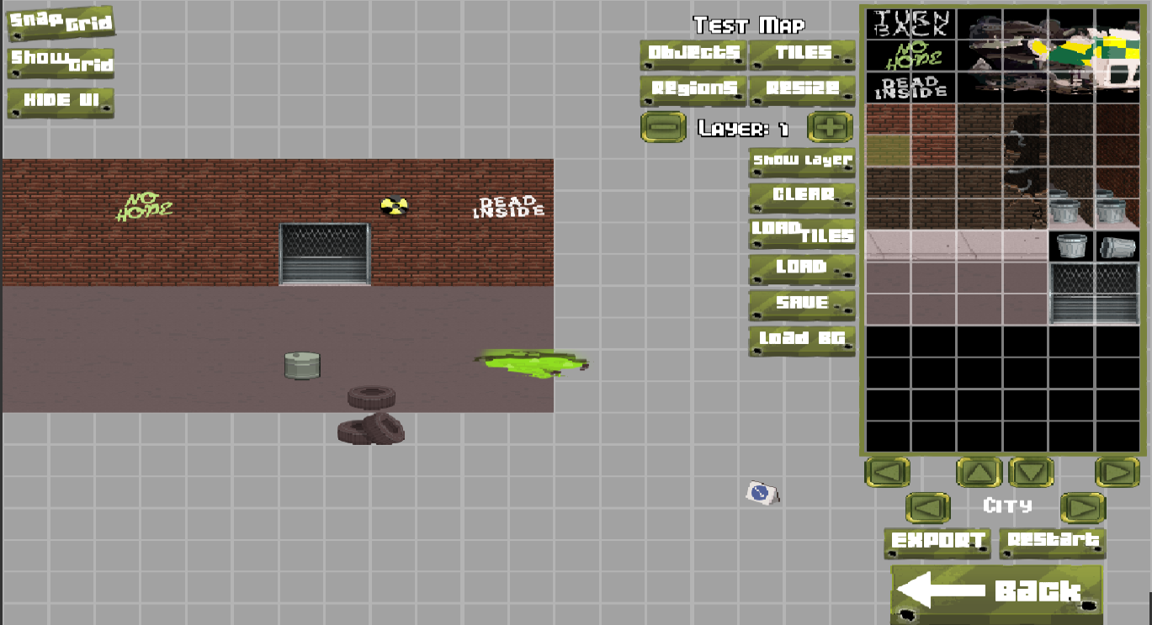Viewport: 1152px width, 625px height.
Task: Click the NO HOPE graffiti on the map wall
Action: (x=142, y=206)
